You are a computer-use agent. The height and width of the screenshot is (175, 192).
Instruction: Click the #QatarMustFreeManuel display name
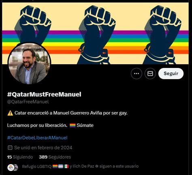tap(44, 94)
